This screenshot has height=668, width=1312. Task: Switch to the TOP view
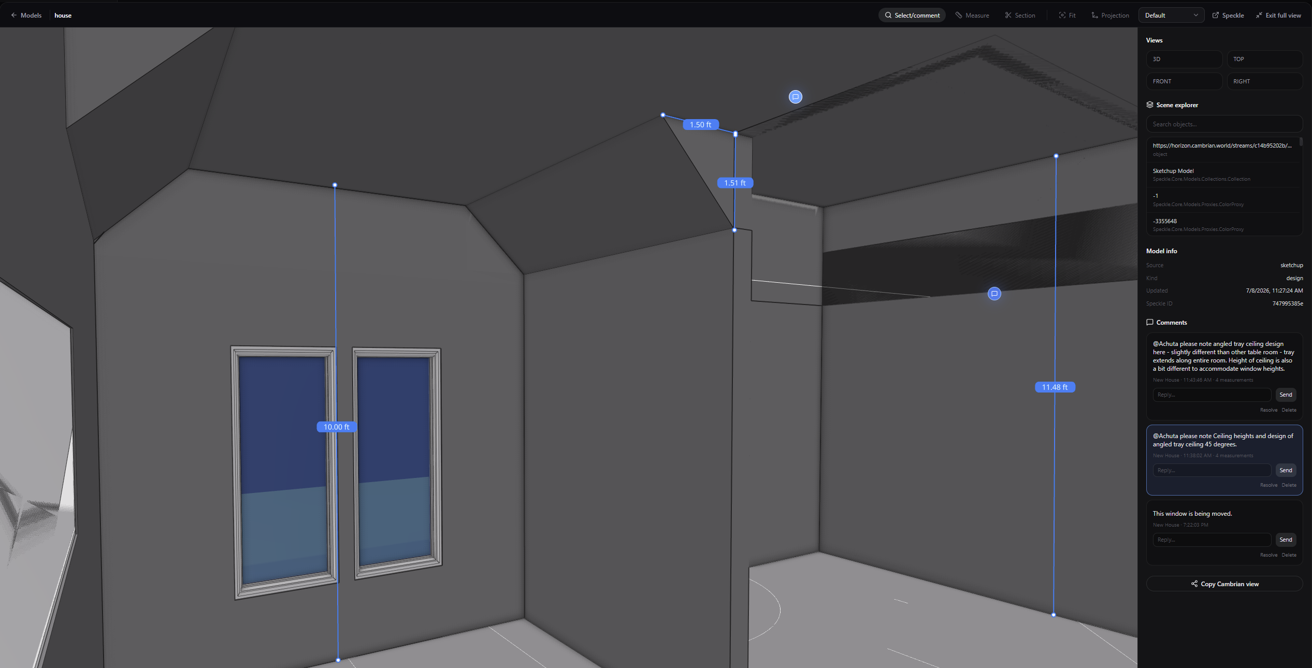click(1264, 59)
